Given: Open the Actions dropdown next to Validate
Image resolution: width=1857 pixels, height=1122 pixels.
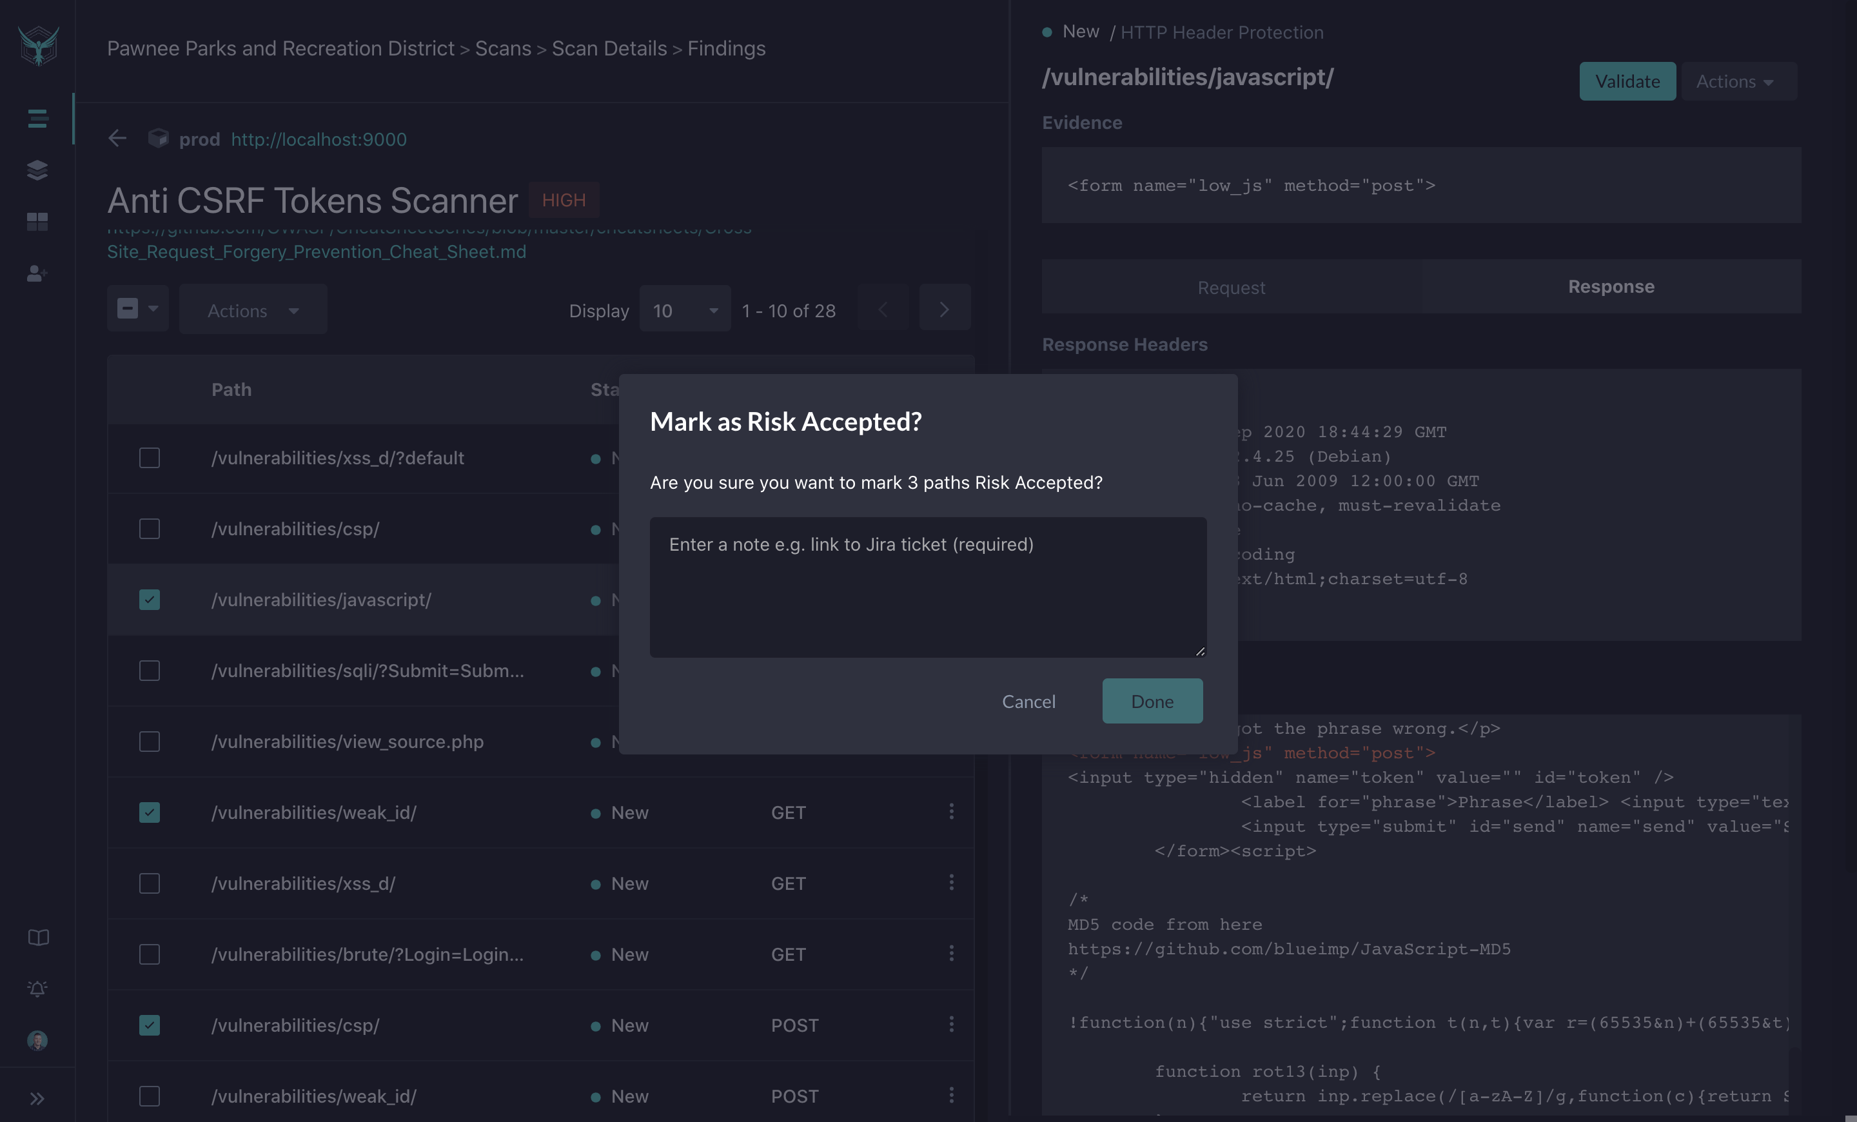Looking at the screenshot, I should [x=1737, y=81].
